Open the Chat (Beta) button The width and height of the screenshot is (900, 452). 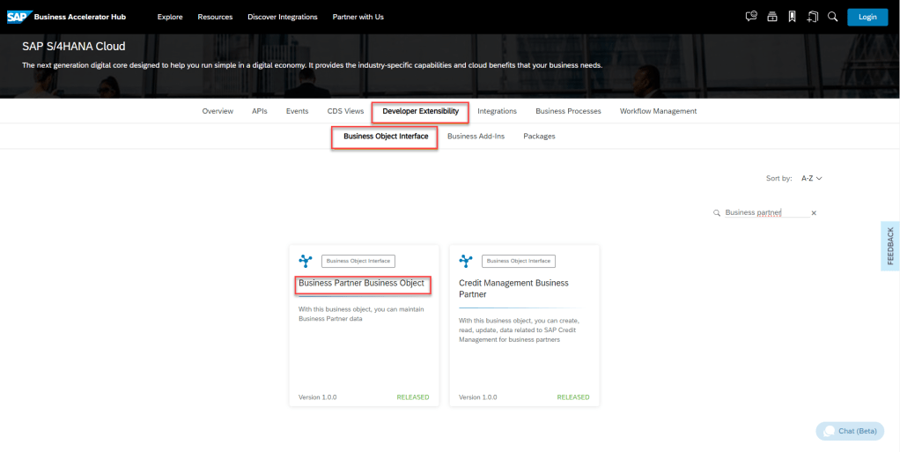(x=849, y=431)
